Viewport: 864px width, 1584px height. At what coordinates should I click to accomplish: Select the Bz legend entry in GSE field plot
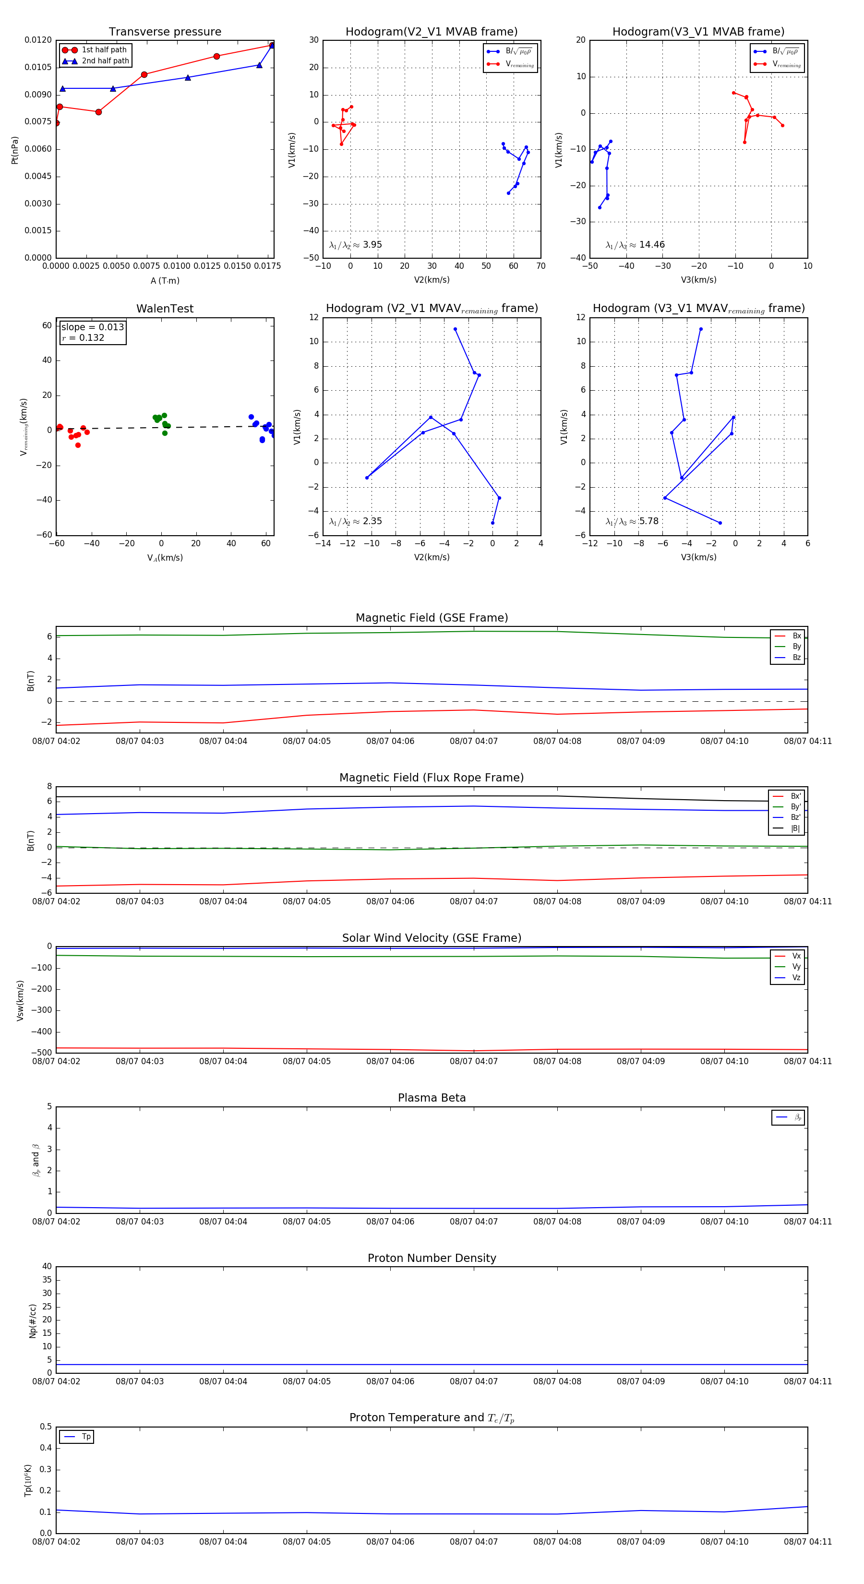[788, 657]
